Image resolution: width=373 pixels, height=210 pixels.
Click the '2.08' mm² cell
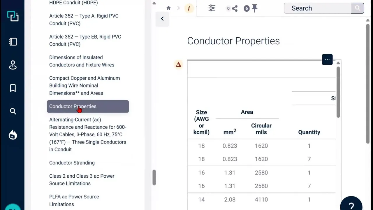click(x=230, y=199)
